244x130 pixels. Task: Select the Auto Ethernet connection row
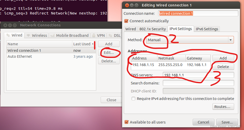coord(51,56)
